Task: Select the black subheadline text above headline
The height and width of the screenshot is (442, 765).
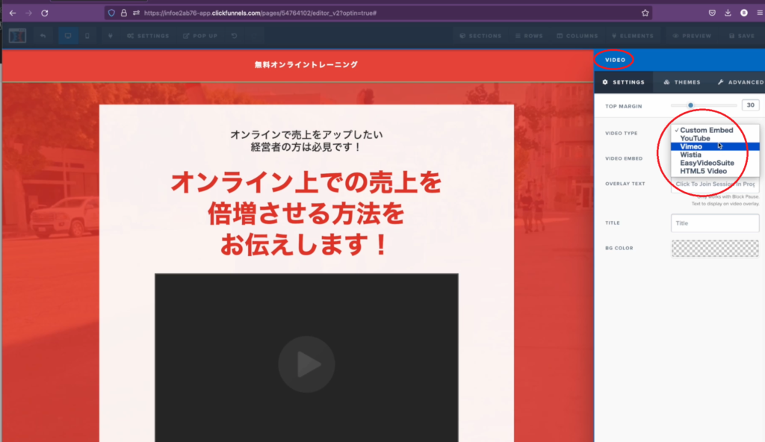Action: (306, 140)
